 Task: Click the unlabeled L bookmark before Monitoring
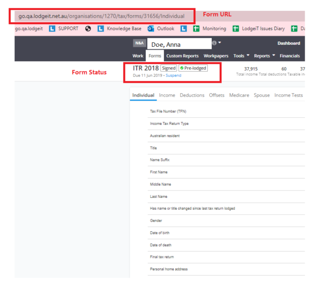(183, 29)
